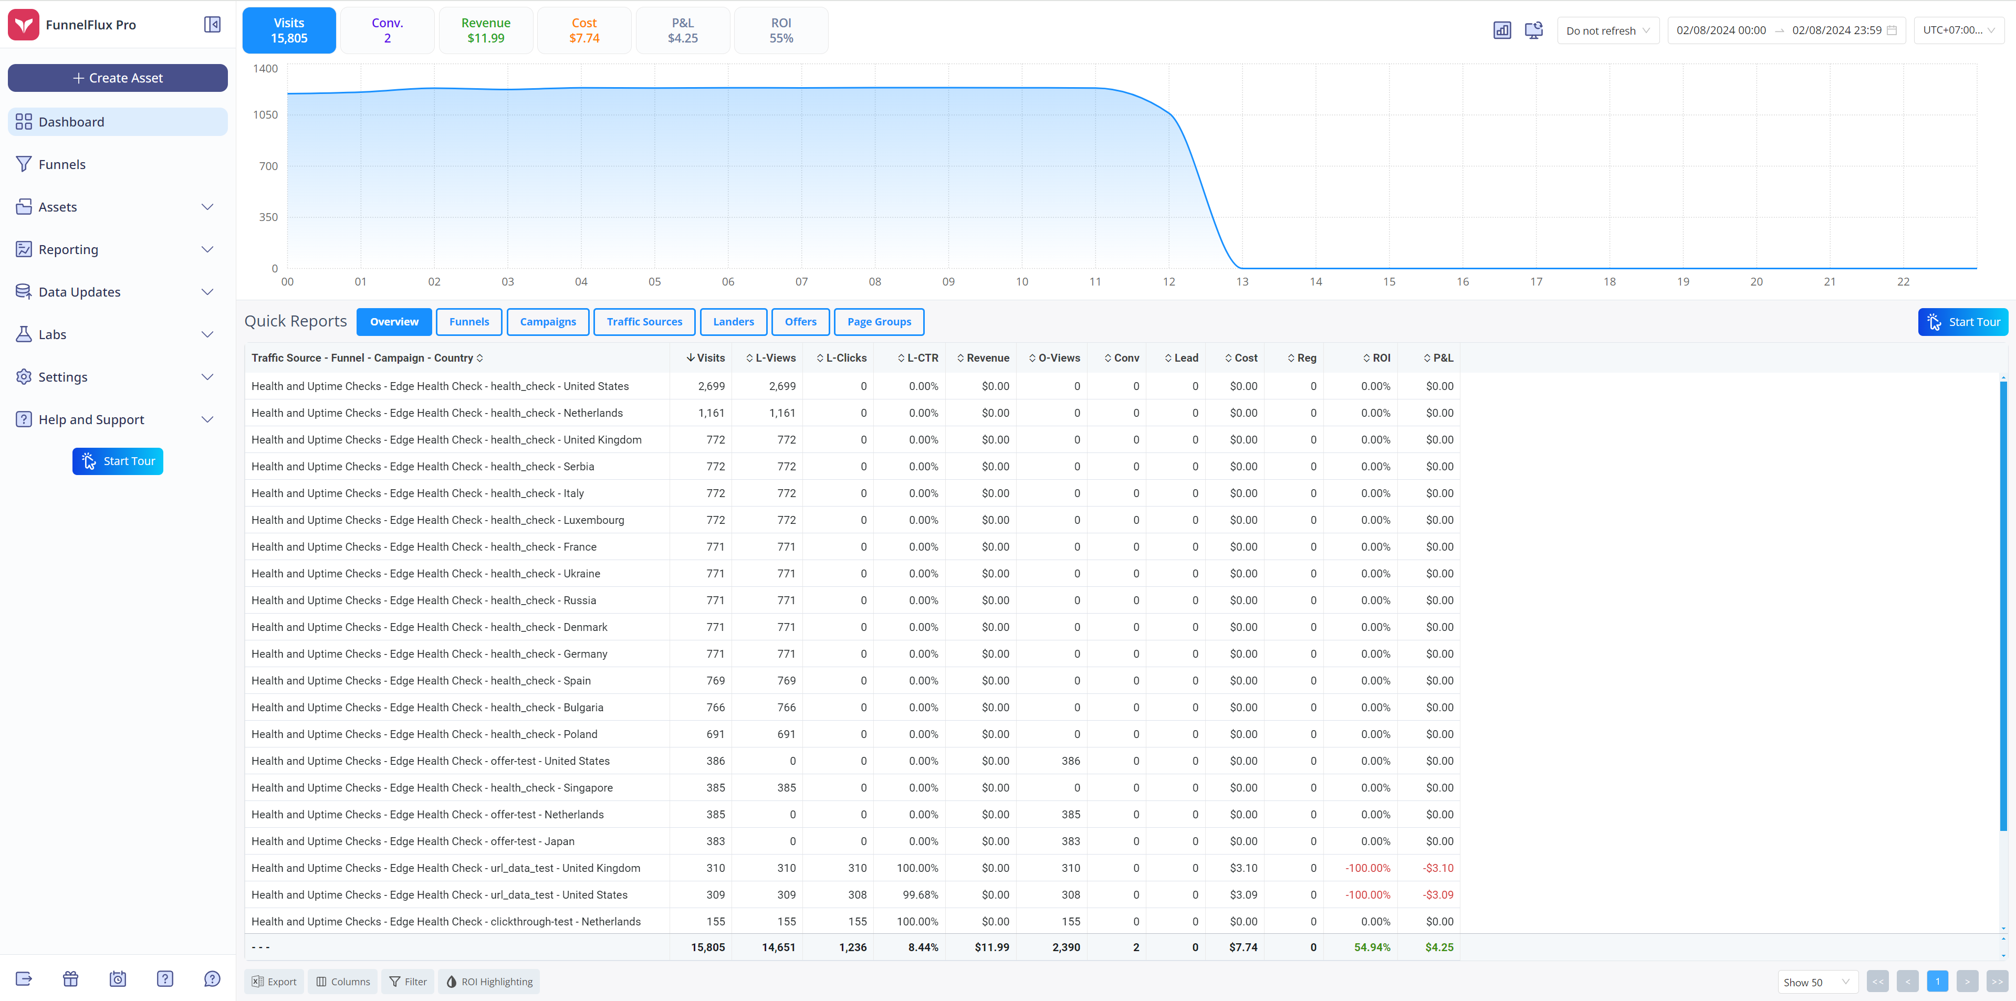Click the table vertical scrollbar

pos(2003,606)
